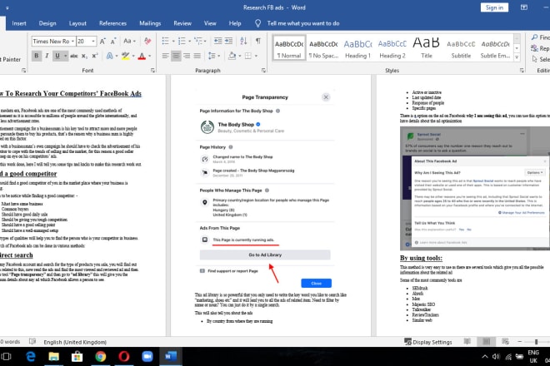Switch to Print Layout view
The image size is (550, 366).
[486, 342]
